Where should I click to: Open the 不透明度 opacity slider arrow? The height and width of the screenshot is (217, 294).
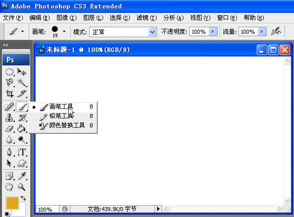213,32
